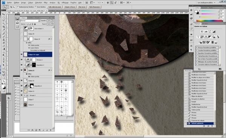Click Taille d'impression button
Viewport: 226px width, 138px height.
tap(95, 7)
